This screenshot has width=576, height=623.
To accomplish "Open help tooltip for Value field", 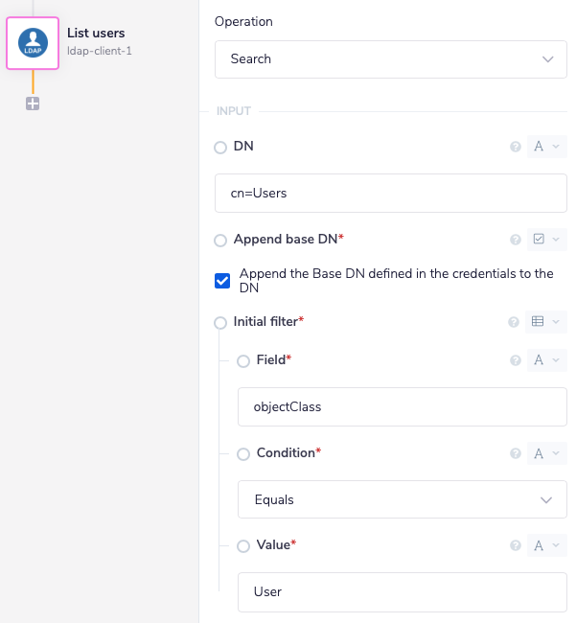I will tap(516, 545).
